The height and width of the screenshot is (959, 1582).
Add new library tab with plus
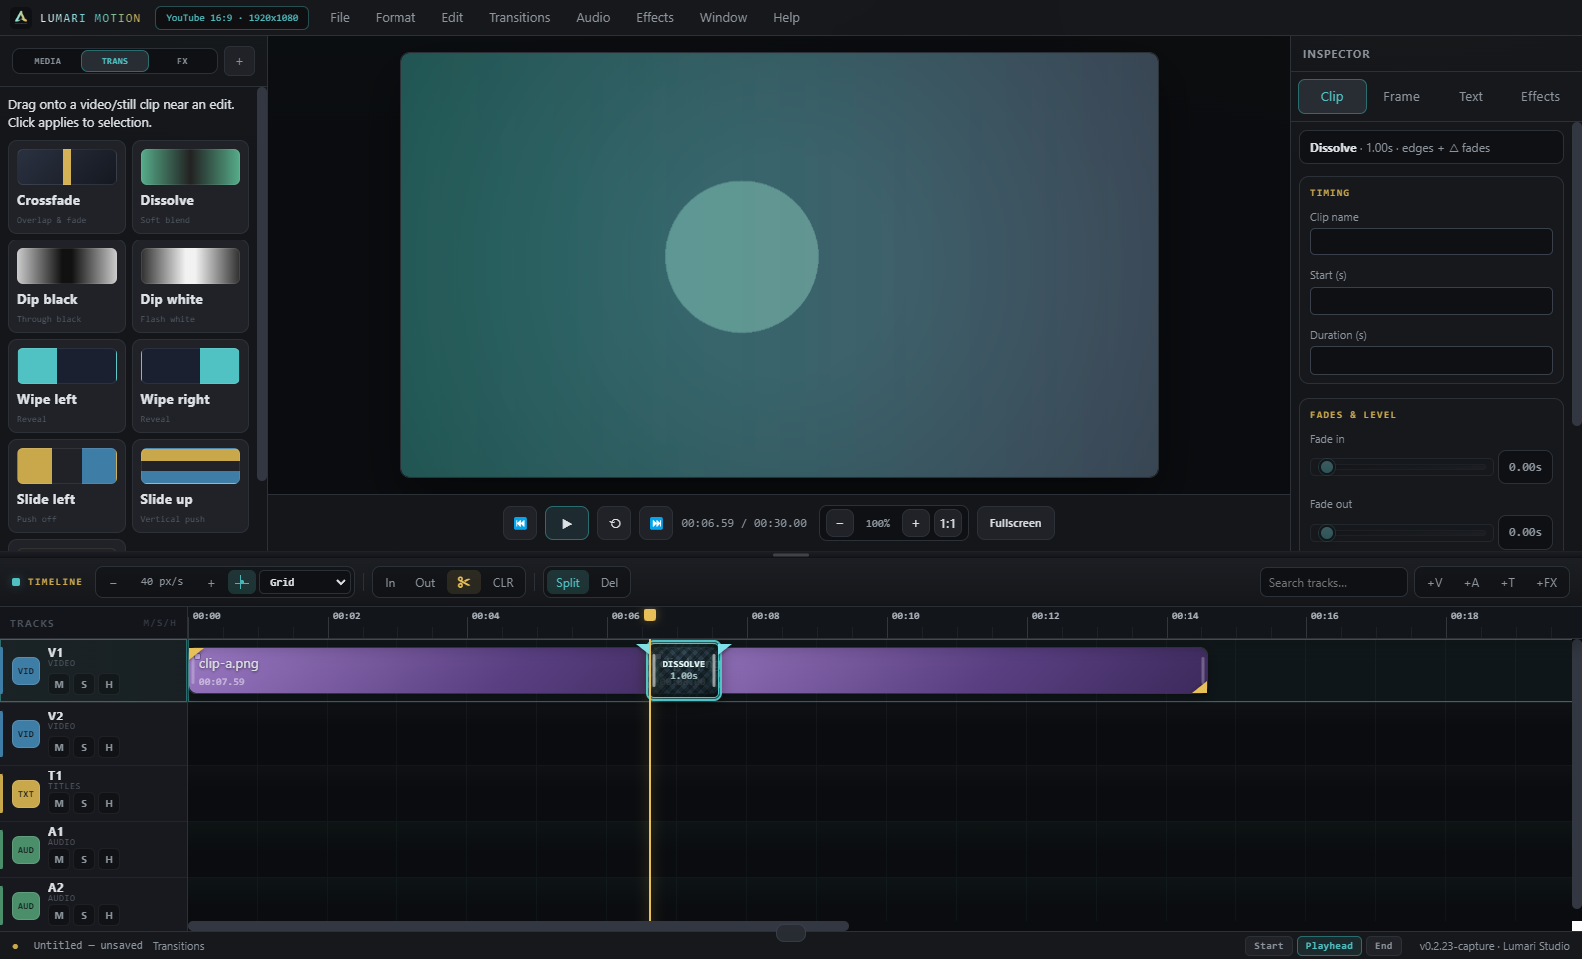[x=239, y=61]
